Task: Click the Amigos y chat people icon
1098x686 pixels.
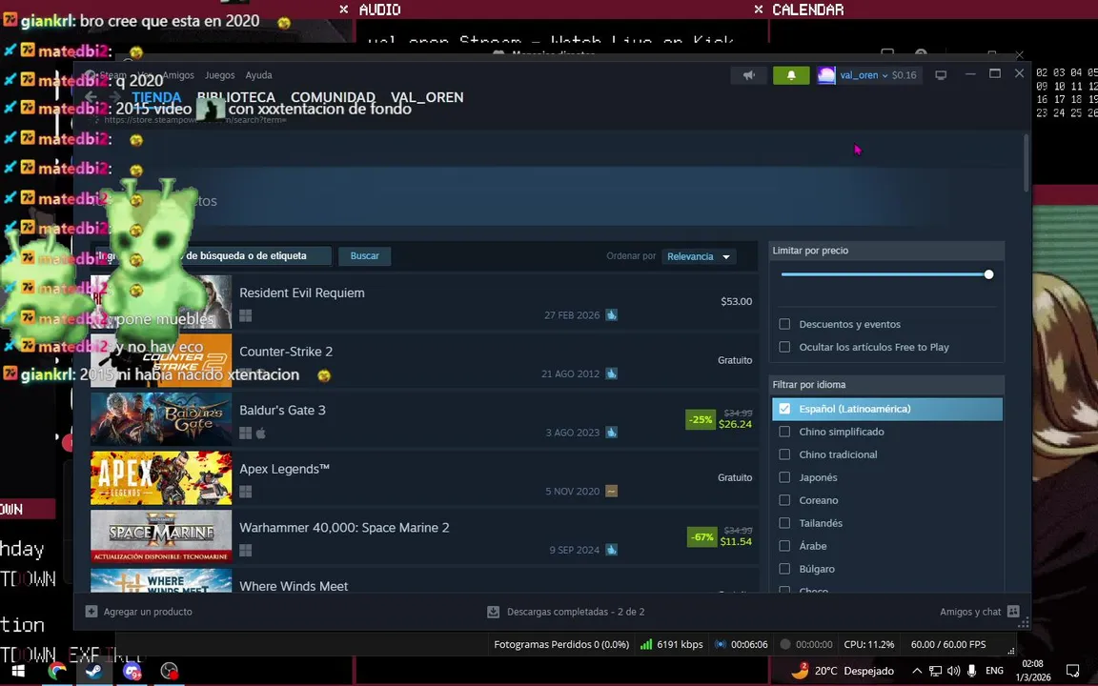Action: [1013, 611]
